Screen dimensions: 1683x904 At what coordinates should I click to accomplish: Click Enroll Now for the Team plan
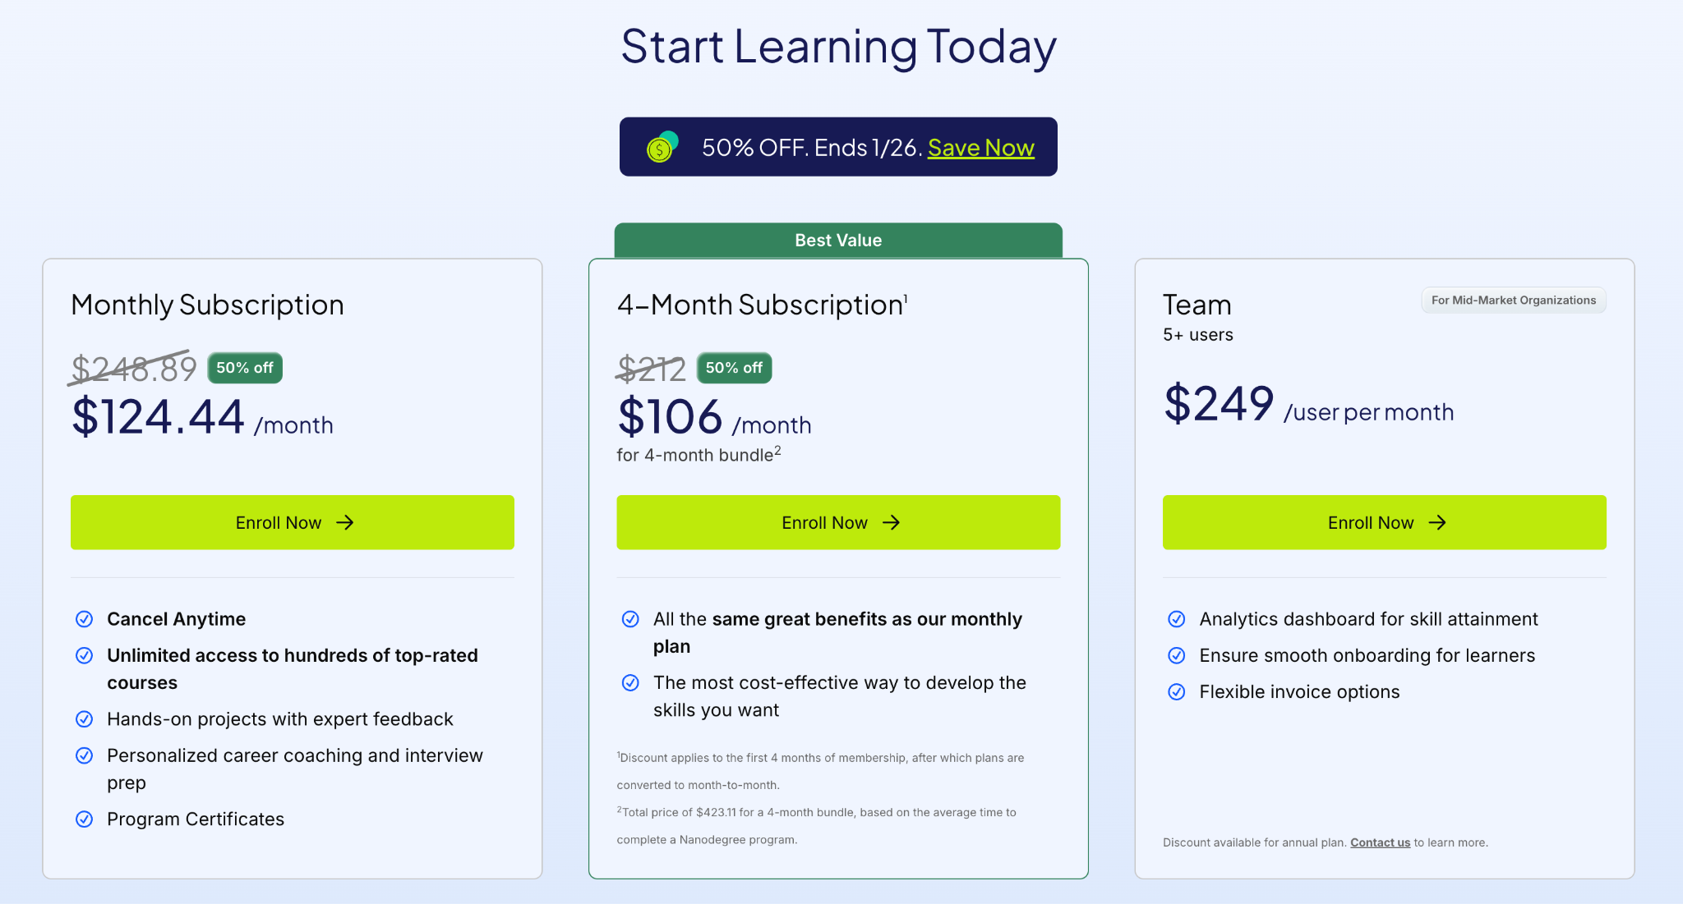(x=1384, y=522)
